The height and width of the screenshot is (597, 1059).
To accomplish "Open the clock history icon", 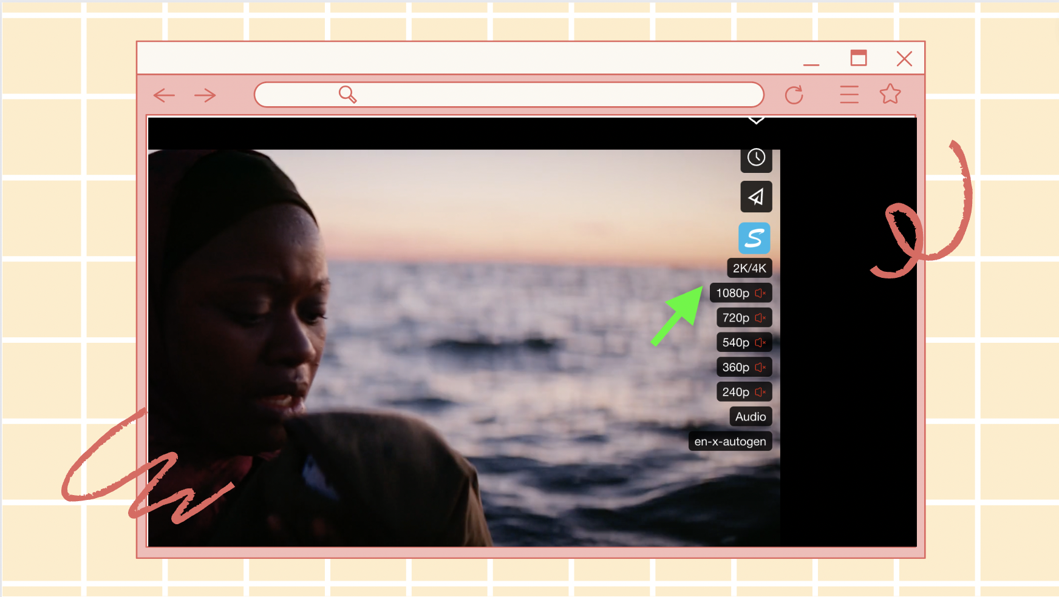I will point(756,158).
